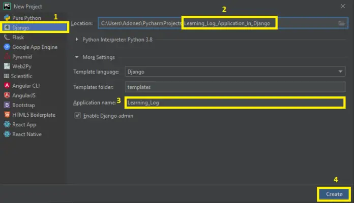354x203 pixels.
Task: Select the Pyramid framework icon
Action: click(x=7, y=57)
